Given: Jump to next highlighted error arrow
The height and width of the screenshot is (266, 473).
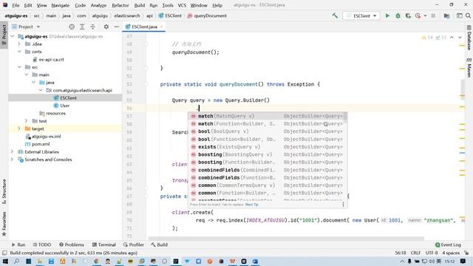Looking at the screenshot, I should coord(460,38).
